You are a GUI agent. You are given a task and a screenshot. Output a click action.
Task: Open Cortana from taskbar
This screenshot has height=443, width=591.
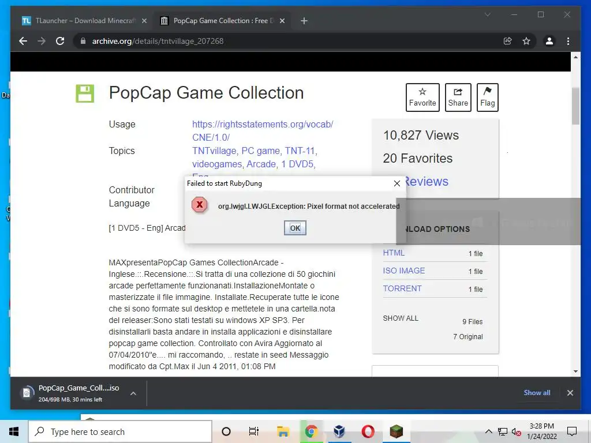click(226, 431)
